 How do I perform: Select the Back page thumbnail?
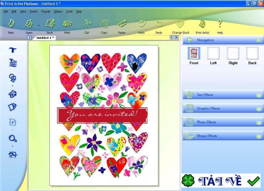[x=252, y=53]
